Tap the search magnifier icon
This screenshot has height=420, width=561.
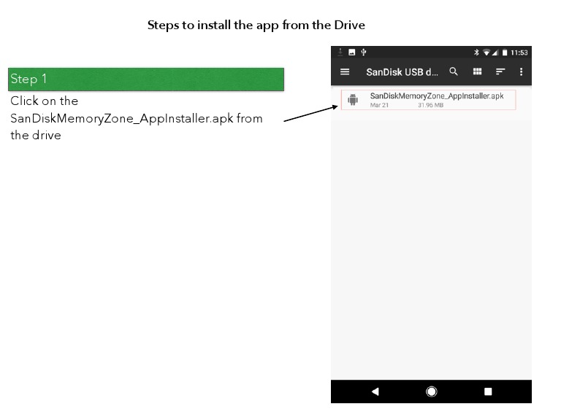454,71
